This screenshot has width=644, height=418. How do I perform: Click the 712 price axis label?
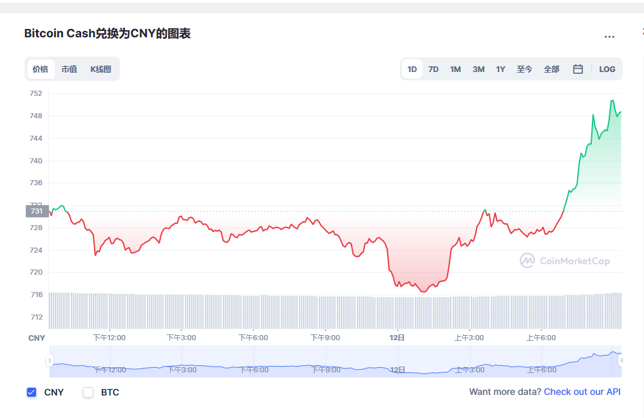37,317
